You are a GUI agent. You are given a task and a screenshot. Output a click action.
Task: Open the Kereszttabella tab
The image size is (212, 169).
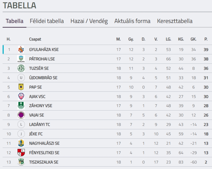[x=175, y=21]
